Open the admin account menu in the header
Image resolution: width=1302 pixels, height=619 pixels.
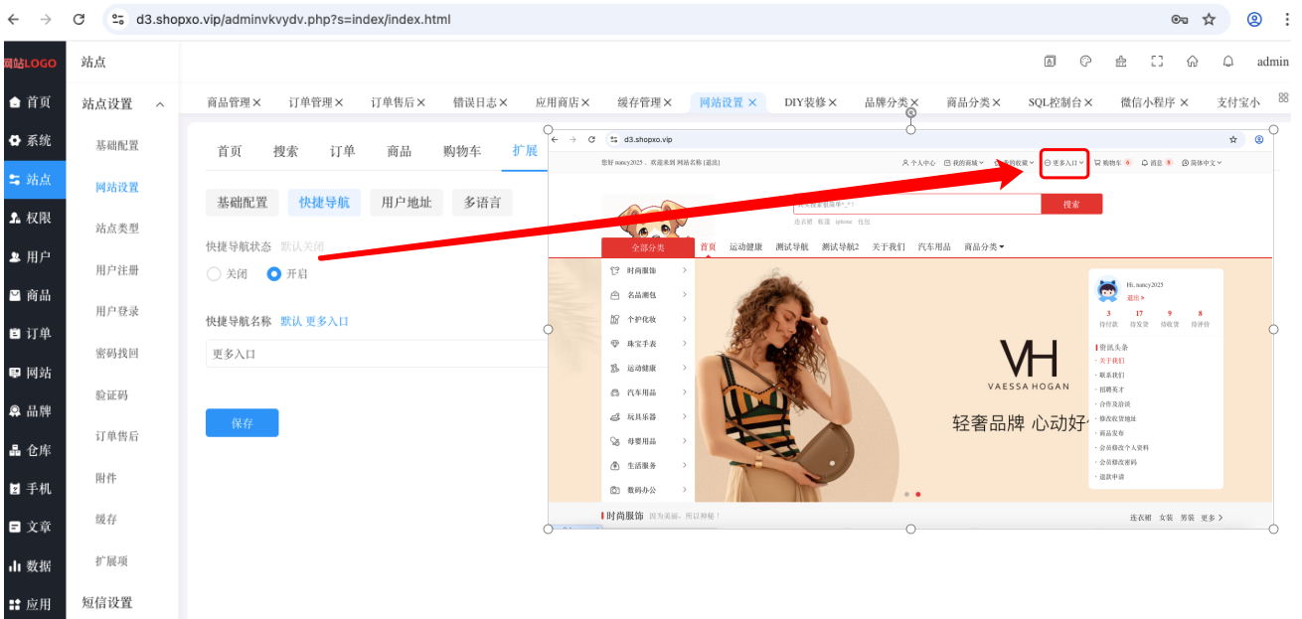tap(1273, 62)
